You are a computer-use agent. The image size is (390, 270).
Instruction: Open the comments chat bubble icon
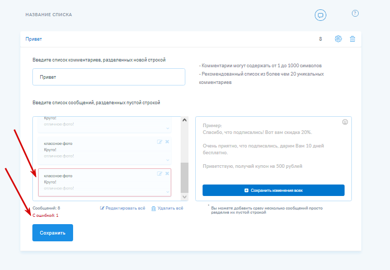[321, 15]
